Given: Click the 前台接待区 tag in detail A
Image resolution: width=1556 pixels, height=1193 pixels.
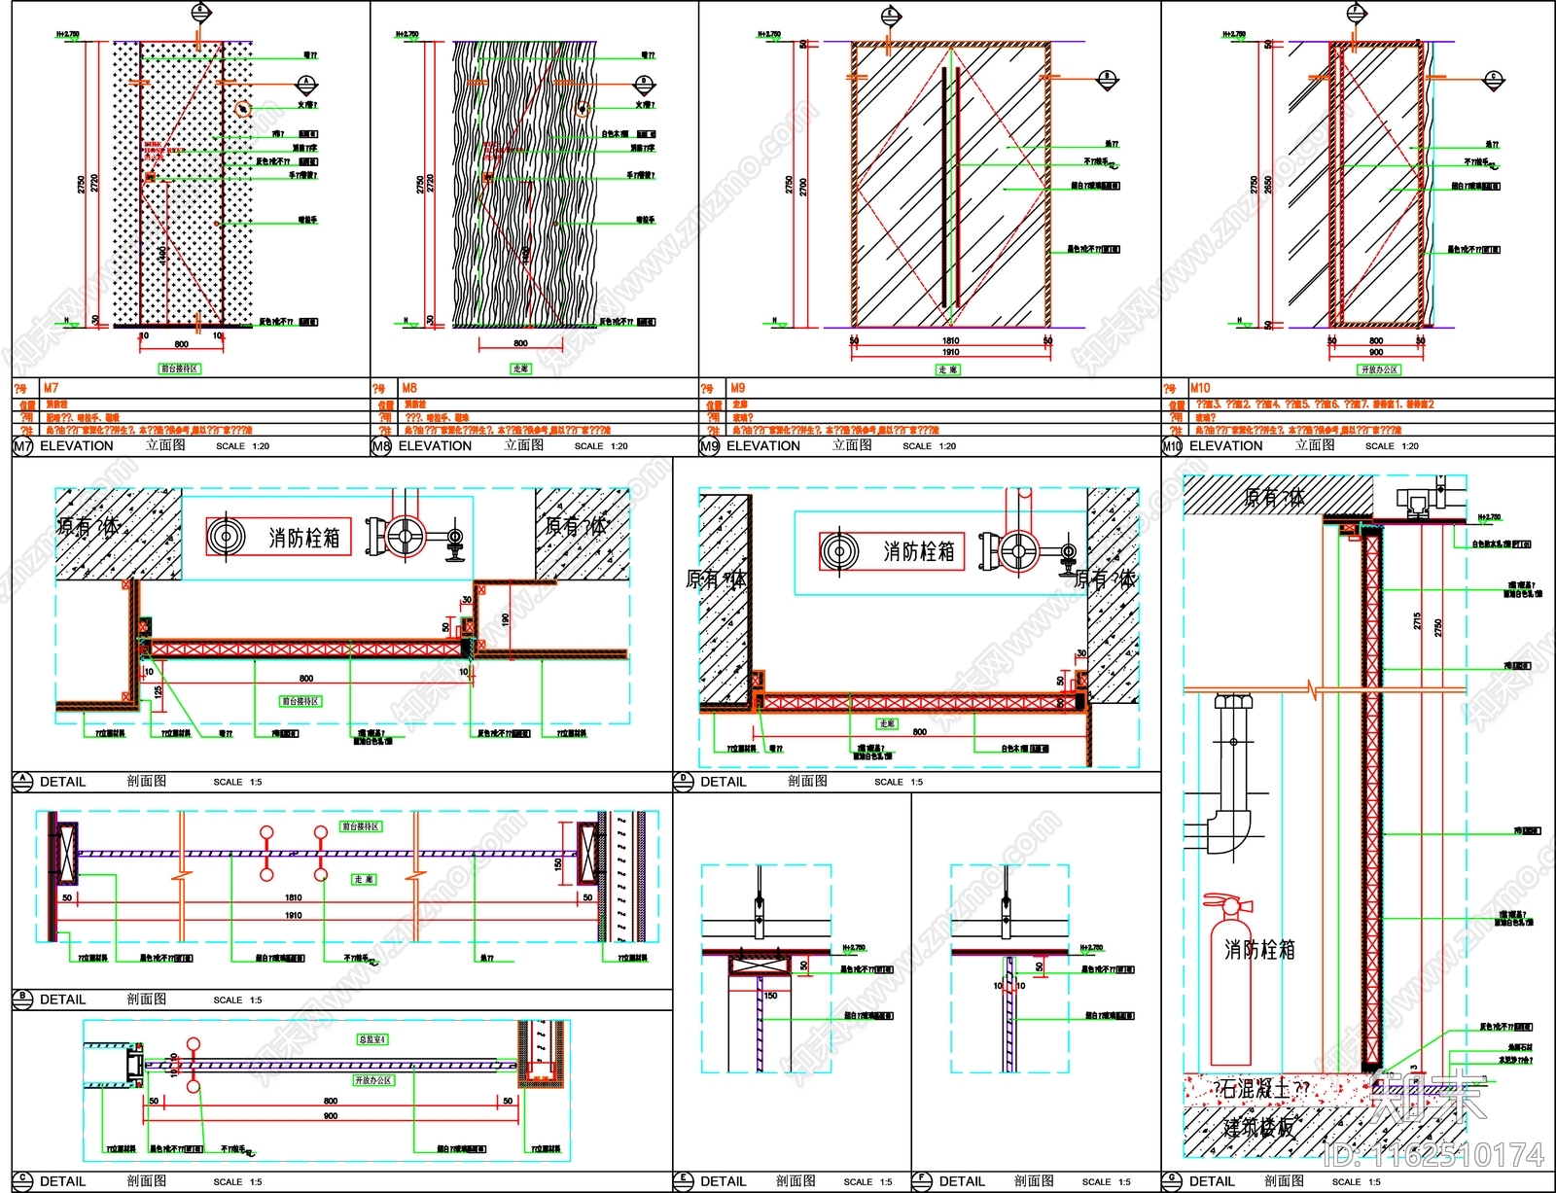Looking at the screenshot, I should (x=301, y=701).
